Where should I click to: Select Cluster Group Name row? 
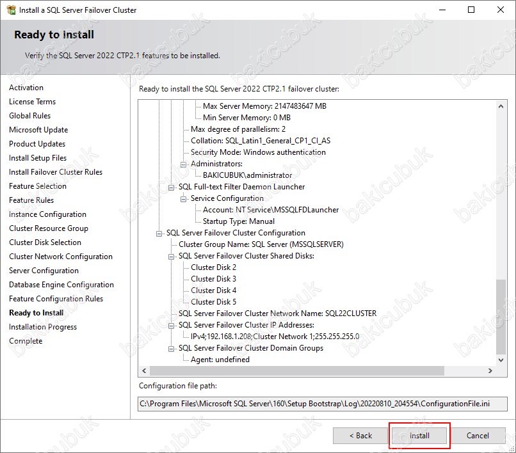[x=261, y=244]
